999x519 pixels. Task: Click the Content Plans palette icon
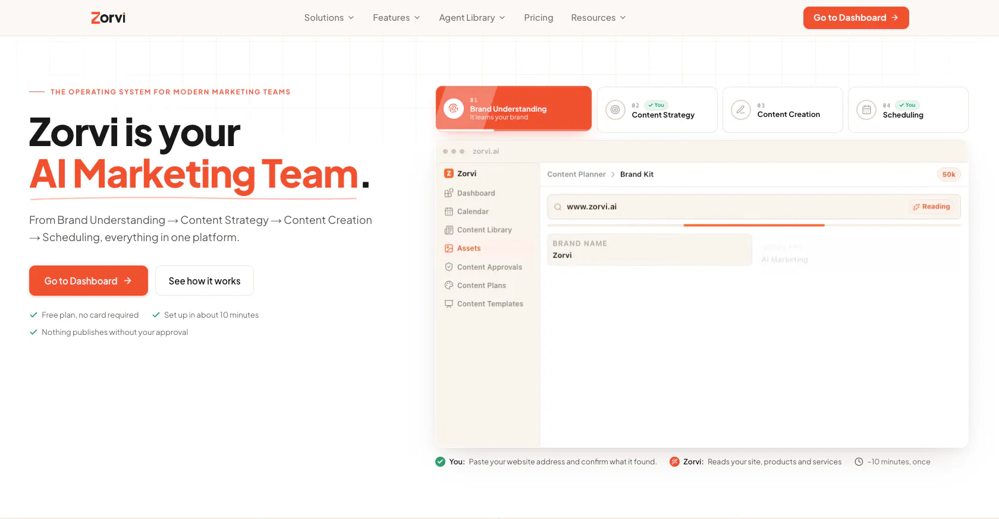coord(449,285)
